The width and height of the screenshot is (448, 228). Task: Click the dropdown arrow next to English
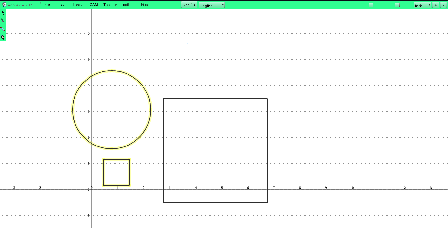coord(222,5)
